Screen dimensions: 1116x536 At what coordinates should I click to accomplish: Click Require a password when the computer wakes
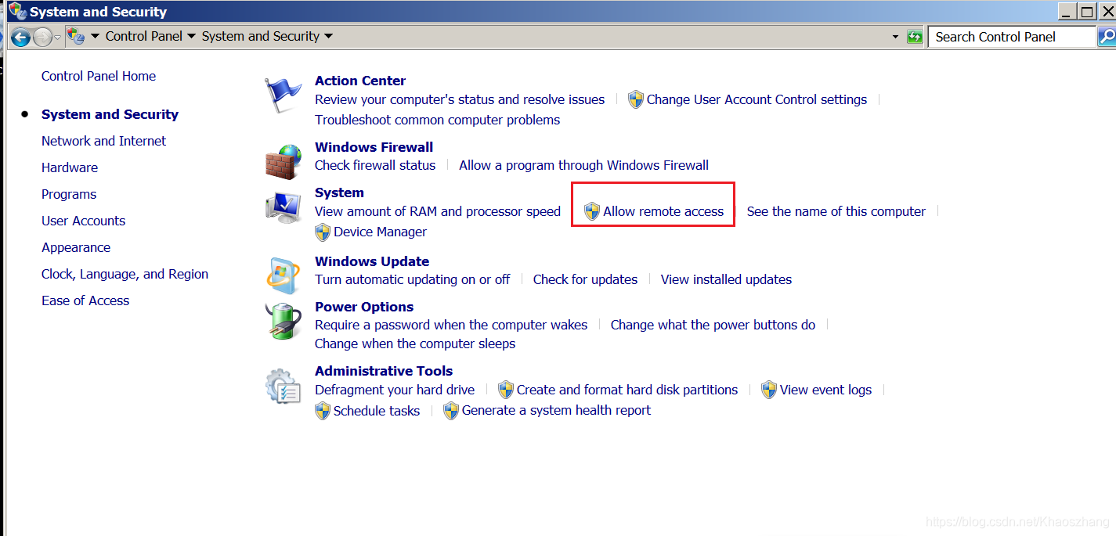(451, 325)
